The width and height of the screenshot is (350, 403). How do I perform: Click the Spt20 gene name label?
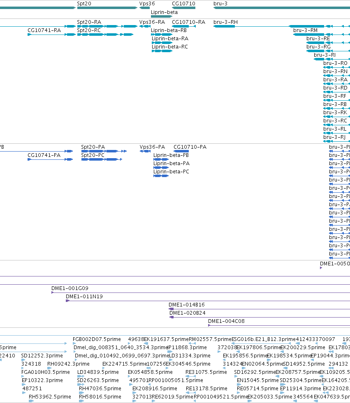[x=84, y=4]
